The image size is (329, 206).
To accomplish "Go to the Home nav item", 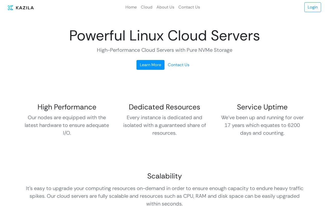I will tap(131, 7).
